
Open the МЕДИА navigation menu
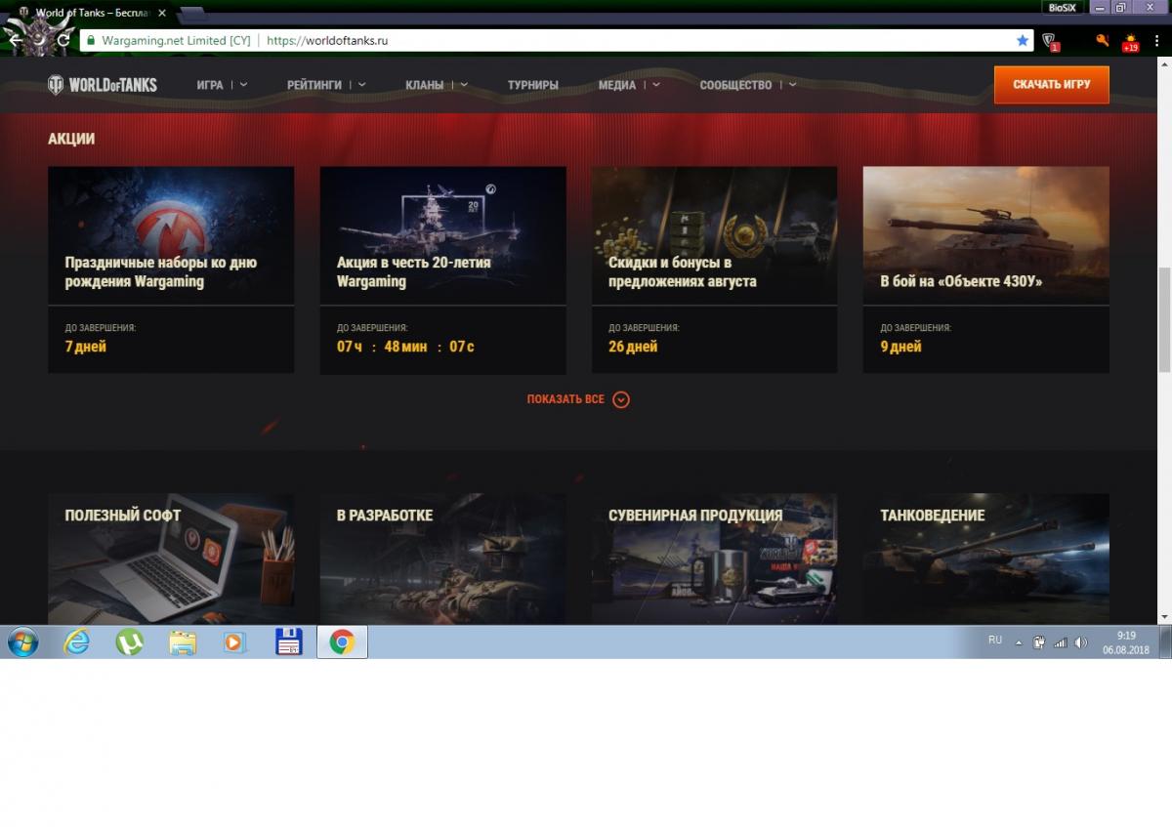[x=617, y=85]
